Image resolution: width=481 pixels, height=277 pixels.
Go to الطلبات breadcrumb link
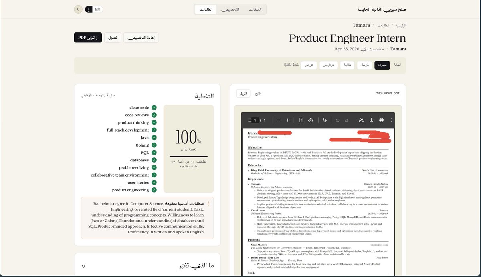pos(382,25)
